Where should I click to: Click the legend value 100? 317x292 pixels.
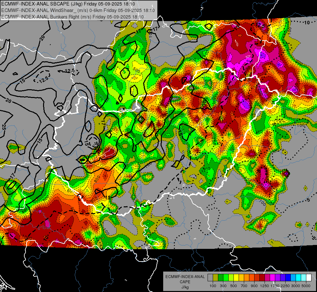click(213, 286)
